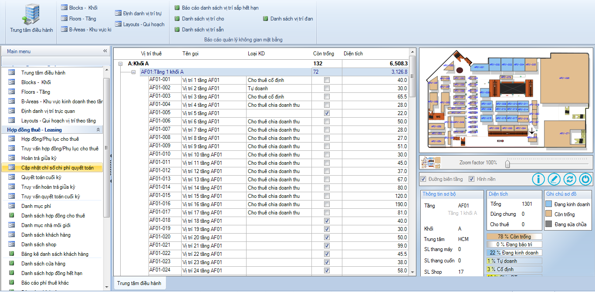The image size is (595, 292).
Task: Click the Đang sửa chữa gray legend swatch
Action: pyautogui.click(x=548, y=224)
